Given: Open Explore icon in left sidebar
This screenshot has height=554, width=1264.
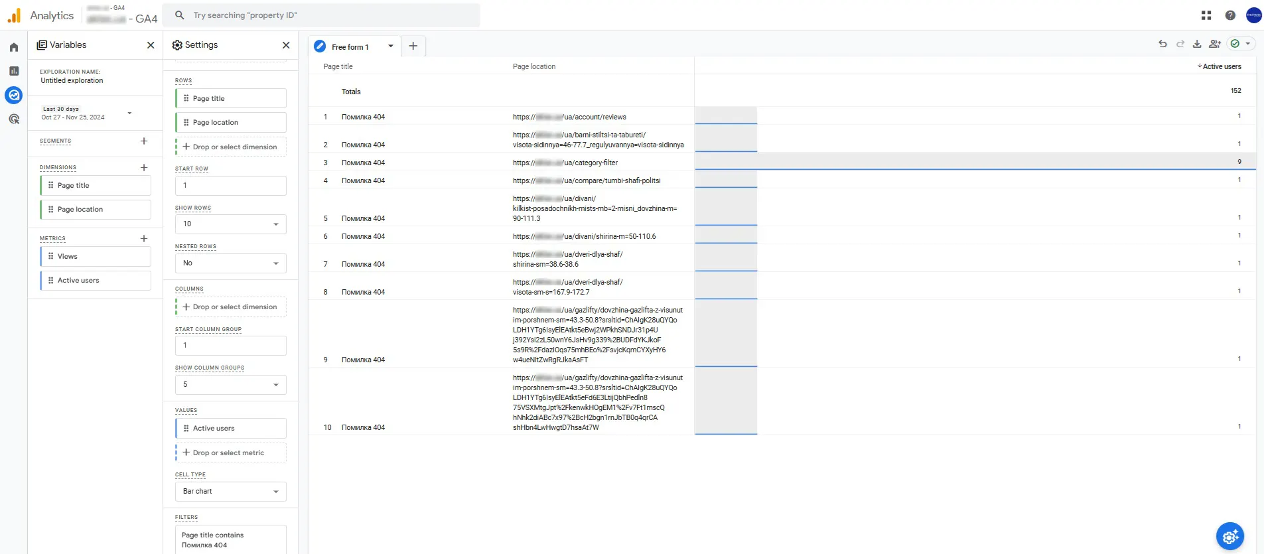Looking at the screenshot, I should pos(13,95).
